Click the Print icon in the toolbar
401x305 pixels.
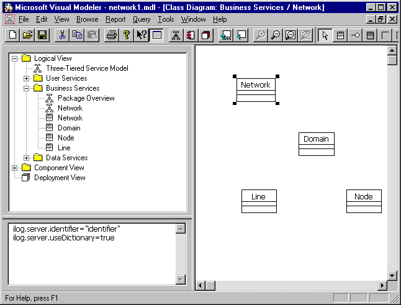tap(111, 35)
